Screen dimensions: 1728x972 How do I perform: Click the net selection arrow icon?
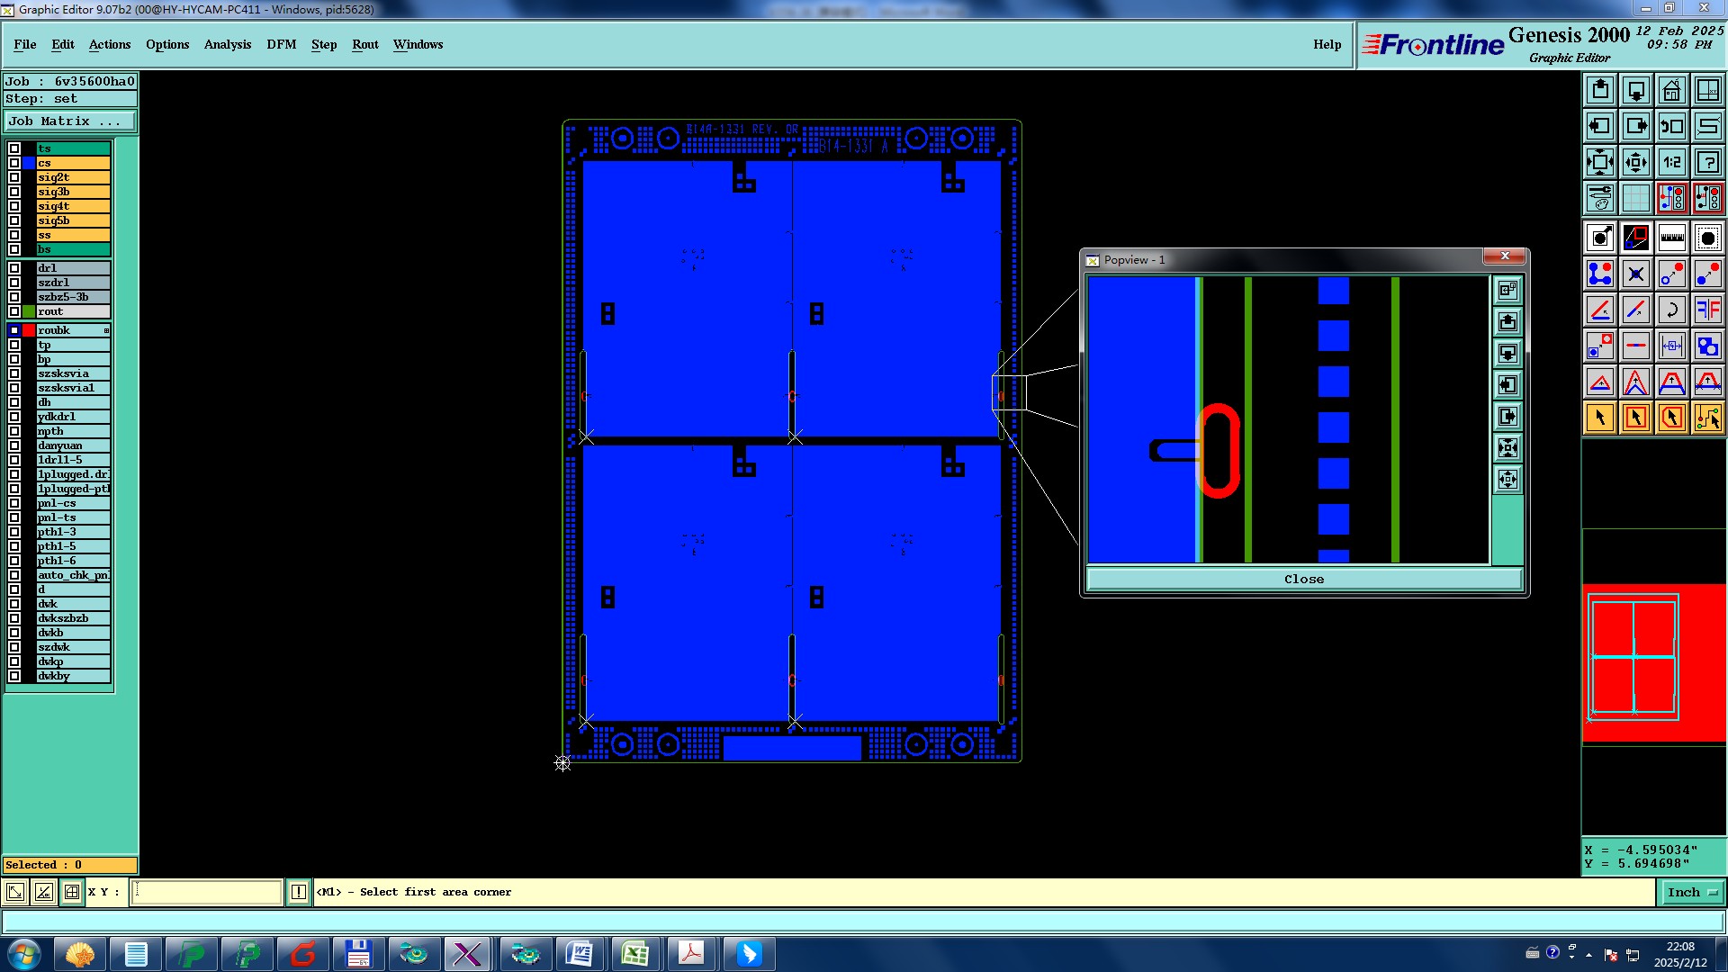1707,418
